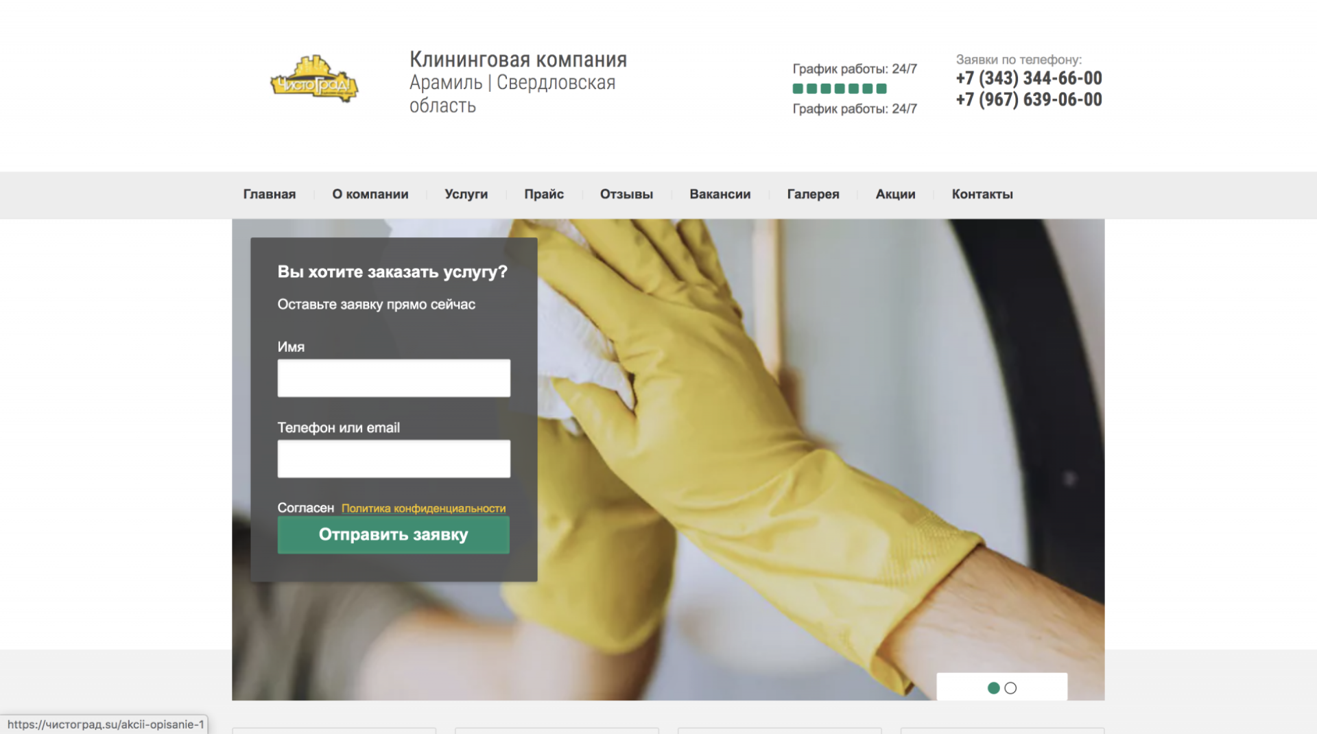Browse the Галерея section
Image resolution: width=1317 pixels, height=734 pixels.
coord(812,194)
